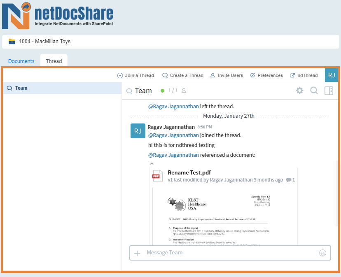Click @Ragav Jagannathan mention in joined the thread message
Screen dimensions: 341x277
tap(173, 135)
